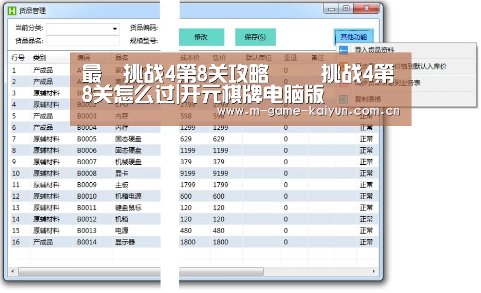481x293 pixels.
Task: Click sale price 480 in 电源 row
Action: [x=218, y=230]
